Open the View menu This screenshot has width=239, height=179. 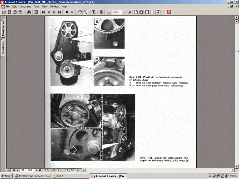click(x=44, y=7)
